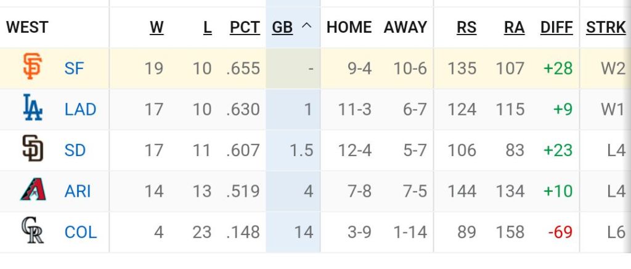
Task: Click the Los Angeles Dodgers logo
Action: pyautogui.click(x=32, y=108)
